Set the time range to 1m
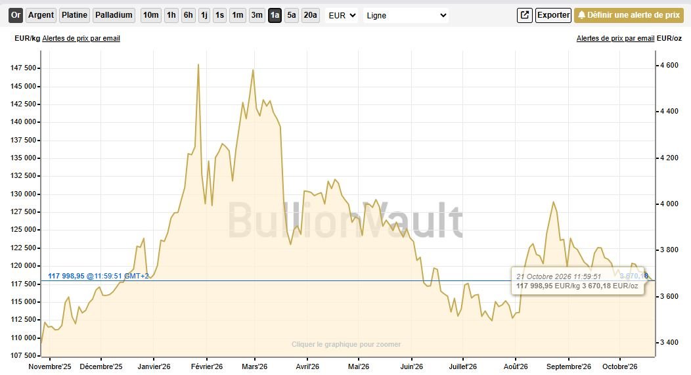 pos(238,15)
